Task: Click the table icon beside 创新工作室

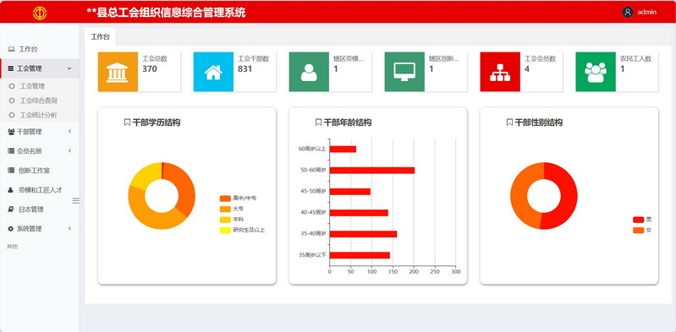Action: tap(11, 171)
